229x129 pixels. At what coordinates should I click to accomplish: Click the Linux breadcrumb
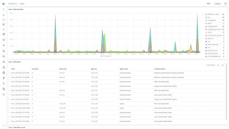point(22,4)
